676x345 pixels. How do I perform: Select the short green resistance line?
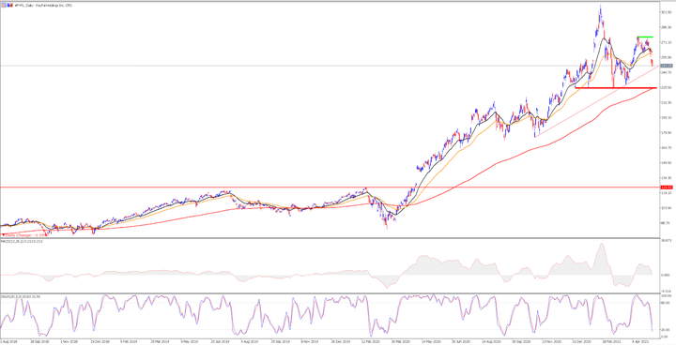pos(645,37)
